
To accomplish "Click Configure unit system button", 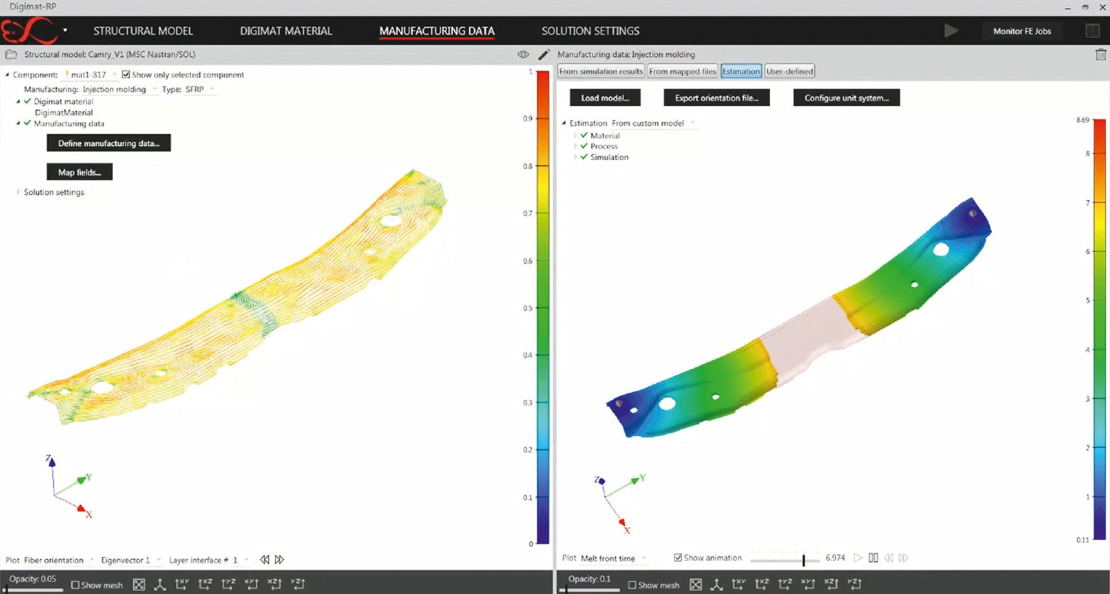I will pyautogui.click(x=846, y=98).
